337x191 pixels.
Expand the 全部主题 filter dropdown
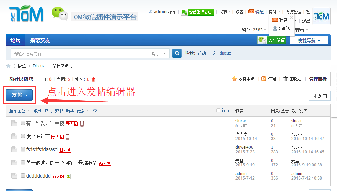point(19,111)
